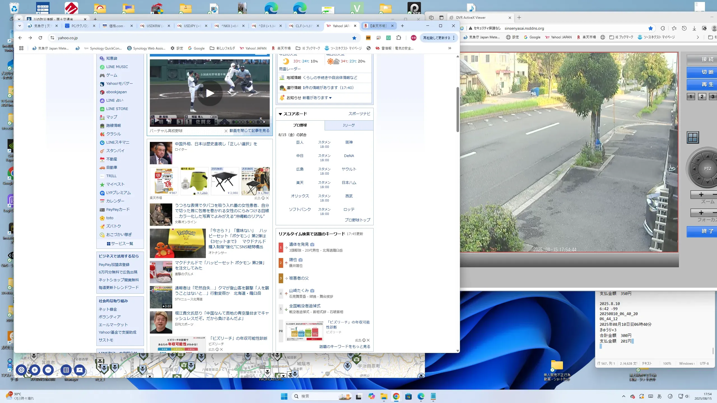Open Chrome extensions puzzle icon

click(399, 38)
